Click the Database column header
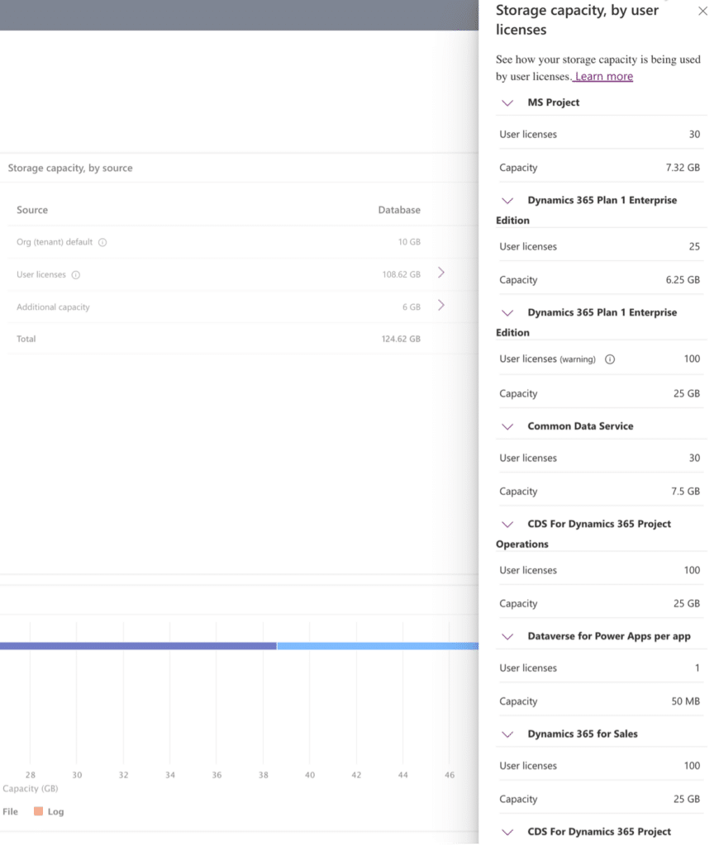 point(399,210)
